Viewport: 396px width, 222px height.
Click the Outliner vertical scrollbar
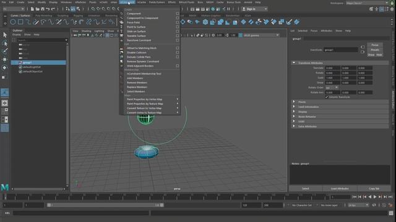click(67, 115)
